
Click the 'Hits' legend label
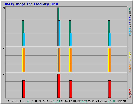(130, 11)
